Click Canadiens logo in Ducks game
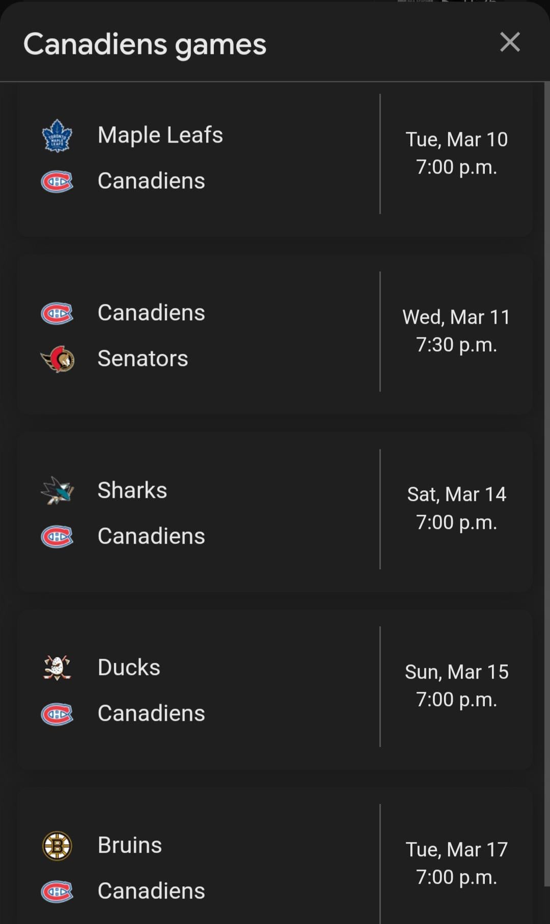The image size is (550, 924). pyautogui.click(x=57, y=714)
